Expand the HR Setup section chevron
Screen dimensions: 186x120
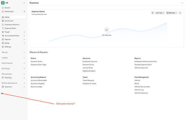tap(24, 69)
